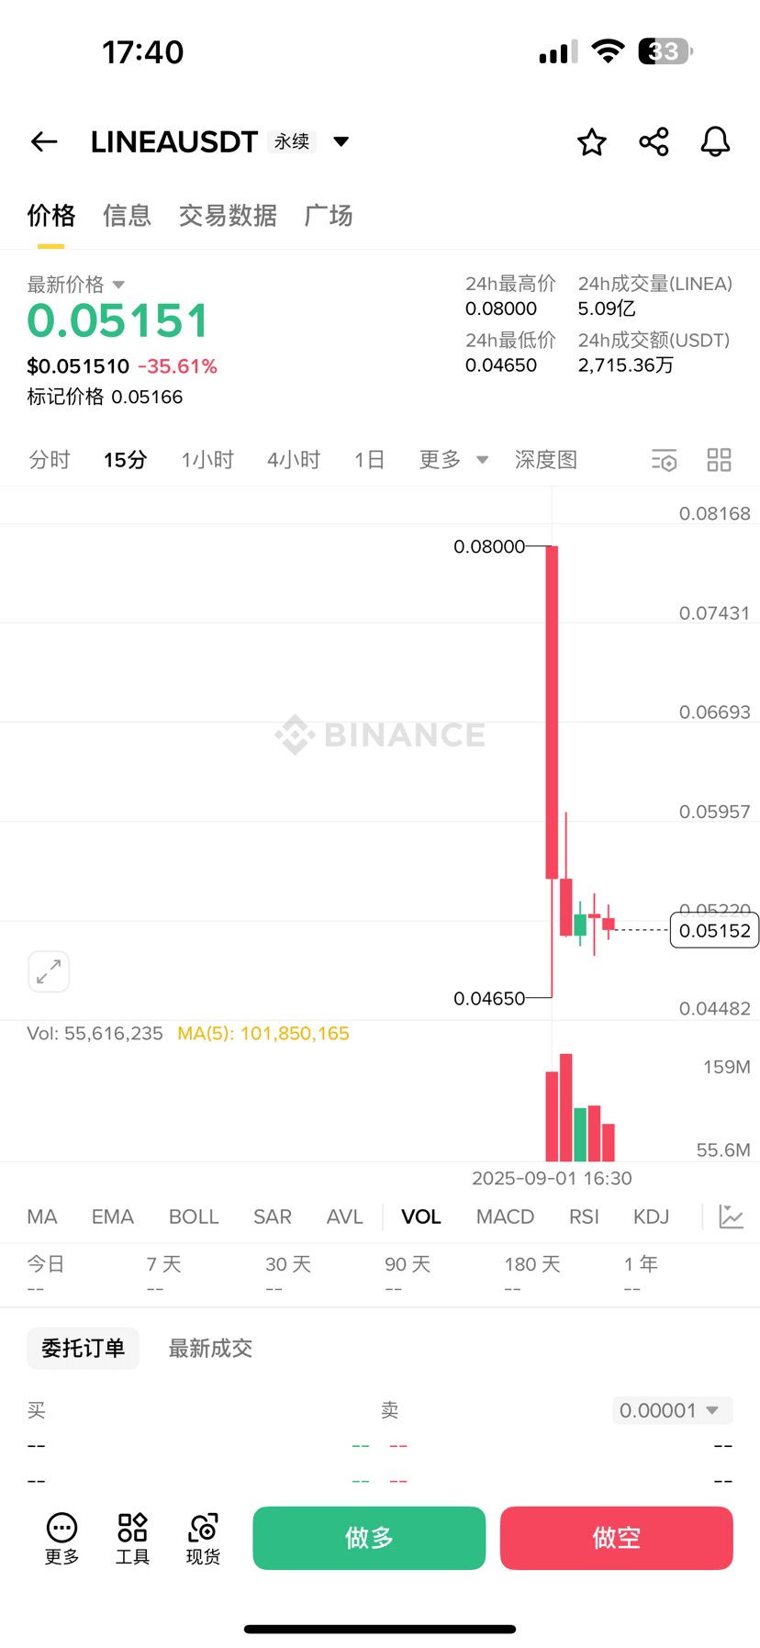Expand the chart to fullscreen

coord(49,971)
